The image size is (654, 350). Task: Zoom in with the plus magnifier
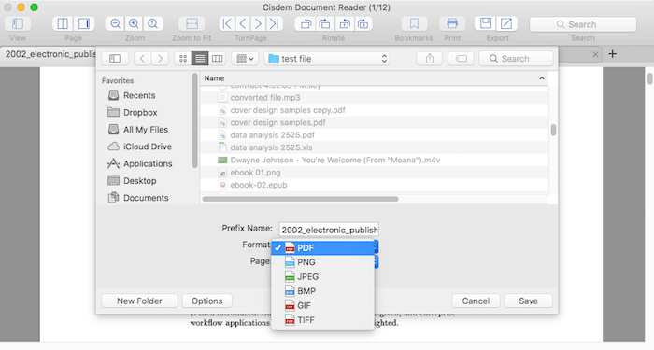134,23
